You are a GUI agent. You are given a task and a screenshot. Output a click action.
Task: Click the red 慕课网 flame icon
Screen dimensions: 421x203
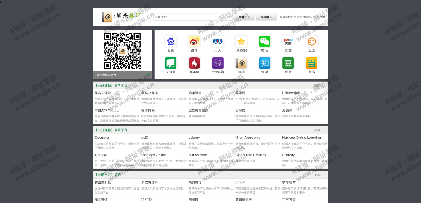[194, 63]
